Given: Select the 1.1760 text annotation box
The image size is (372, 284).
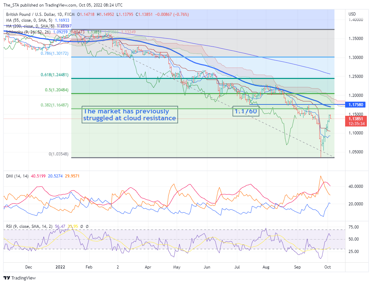Looking at the screenshot, I should click(x=246, y=111).
